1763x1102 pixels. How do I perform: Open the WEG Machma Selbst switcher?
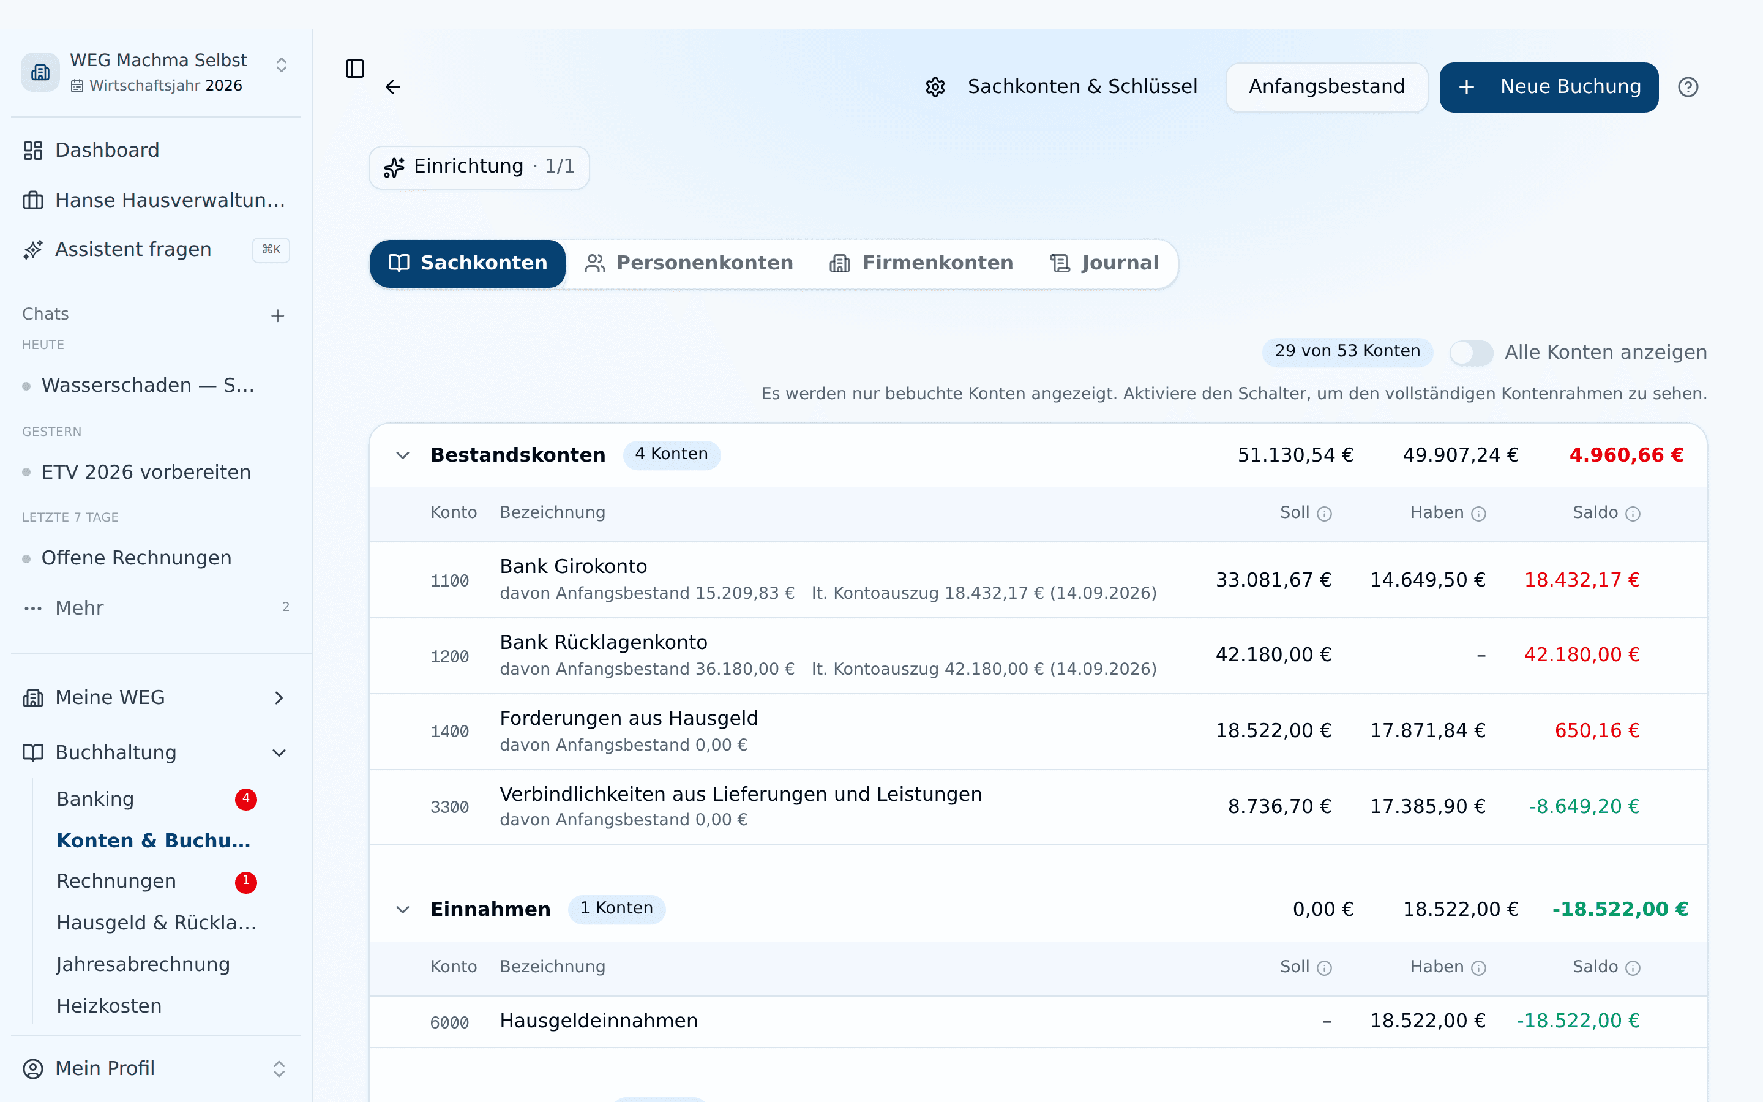point(156,72)
